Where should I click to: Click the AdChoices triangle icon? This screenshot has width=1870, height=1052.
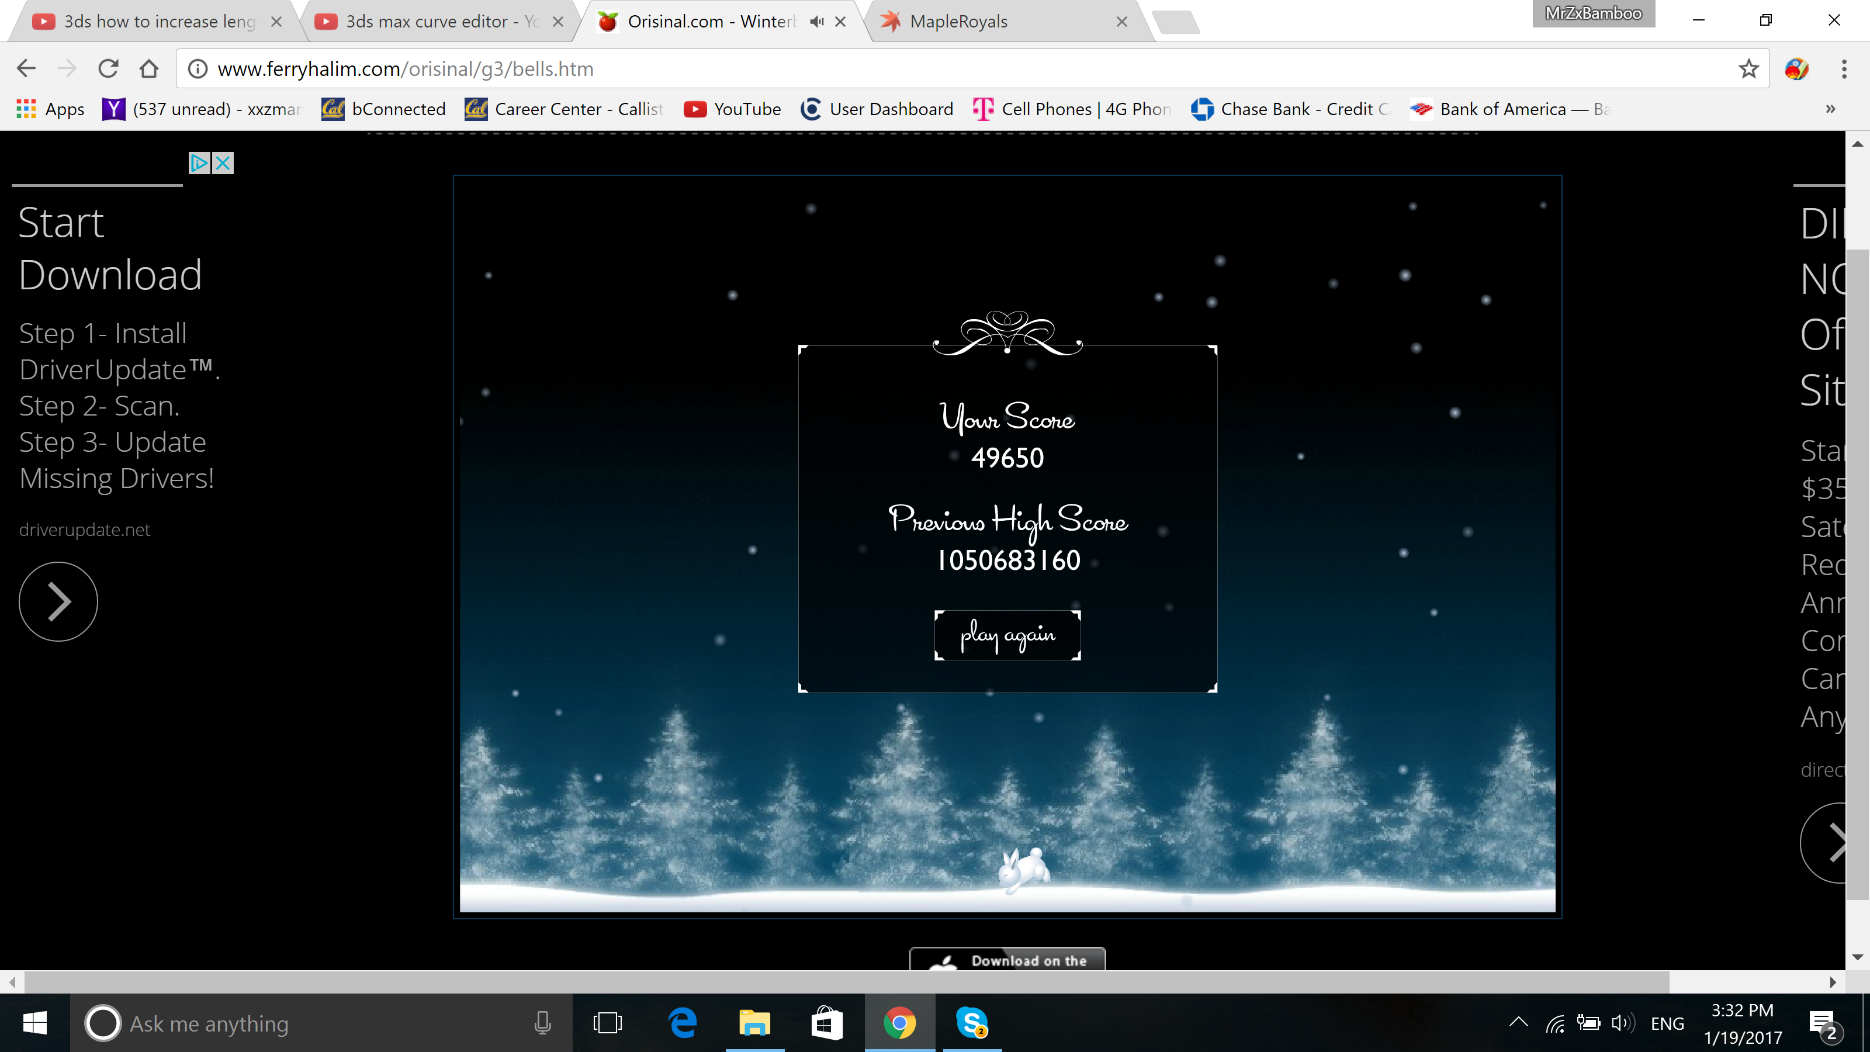[x=199, y=162]
